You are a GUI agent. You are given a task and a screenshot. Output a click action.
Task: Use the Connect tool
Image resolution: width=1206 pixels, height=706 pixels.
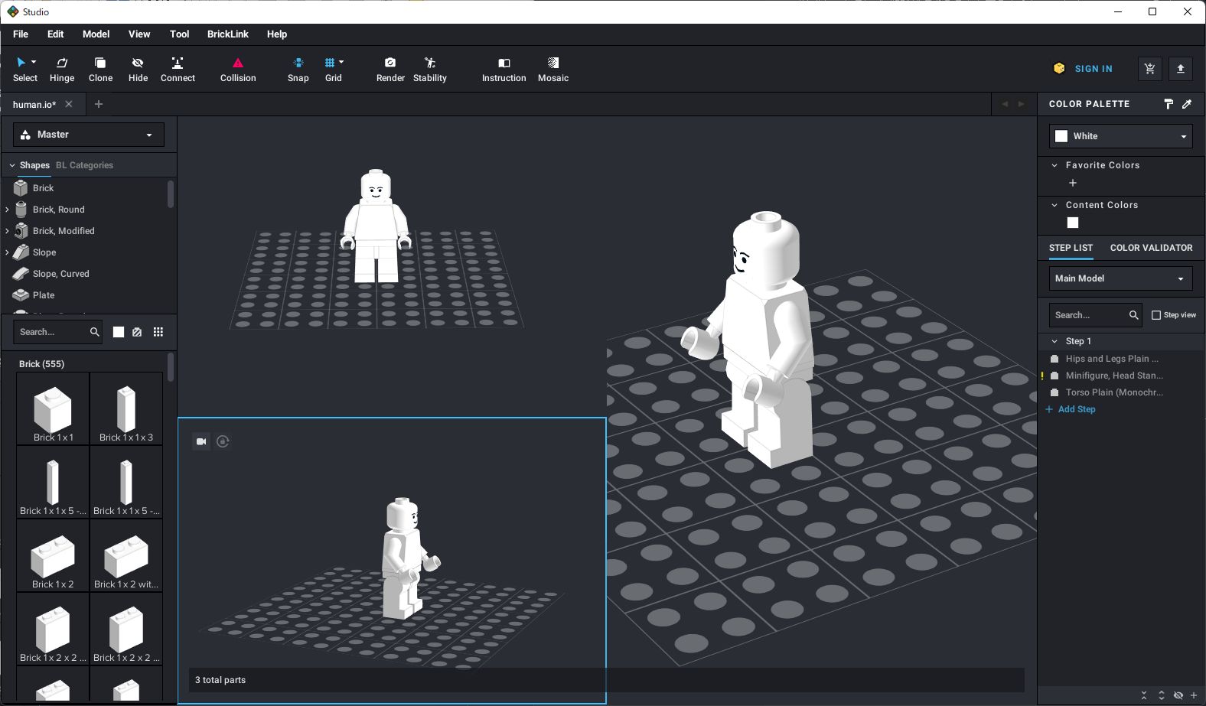coord(178,69)
